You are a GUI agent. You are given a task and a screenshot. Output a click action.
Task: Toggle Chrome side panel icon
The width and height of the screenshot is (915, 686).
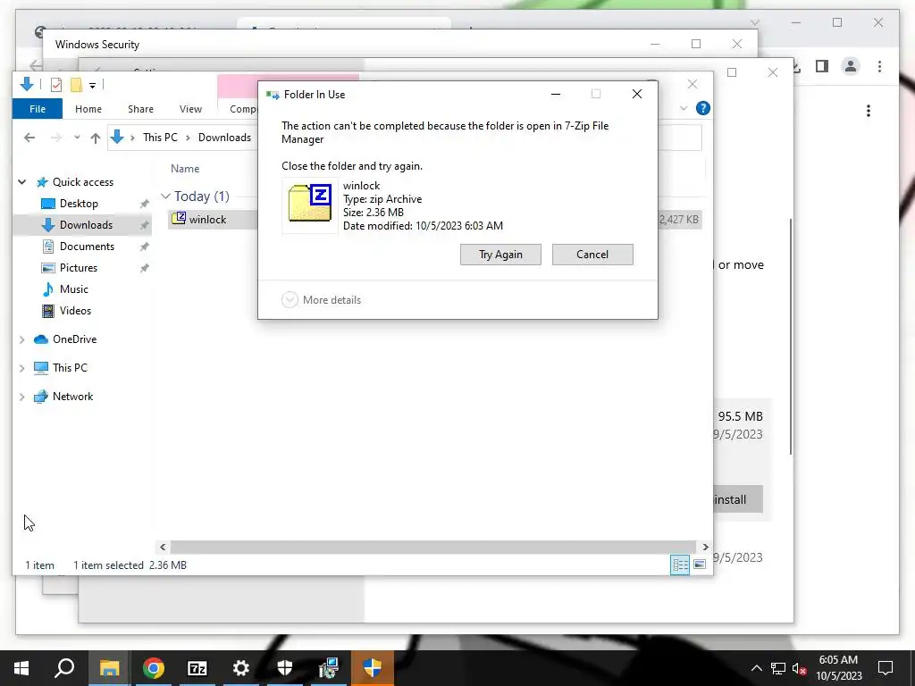822,66
